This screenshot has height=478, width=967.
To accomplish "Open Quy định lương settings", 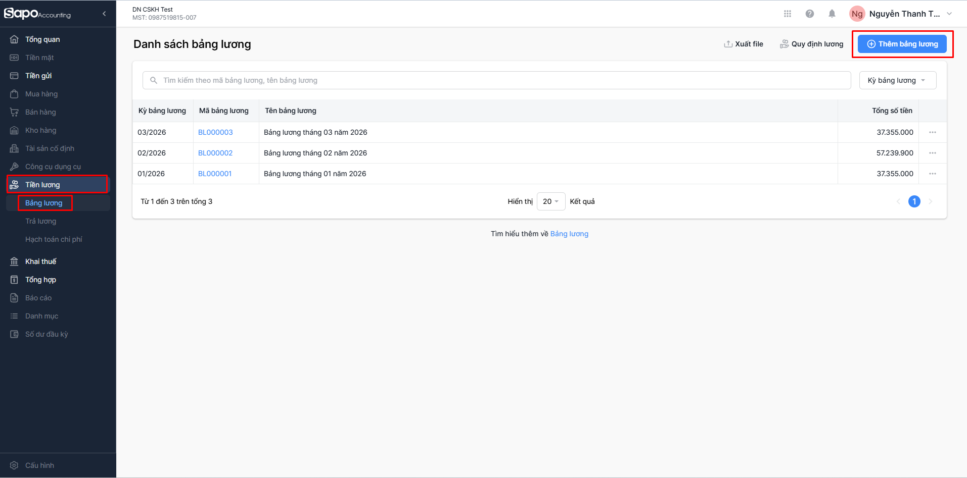I will pos(812,44).
